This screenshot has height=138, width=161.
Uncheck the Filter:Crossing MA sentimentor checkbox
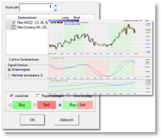[x=13, y=27]
